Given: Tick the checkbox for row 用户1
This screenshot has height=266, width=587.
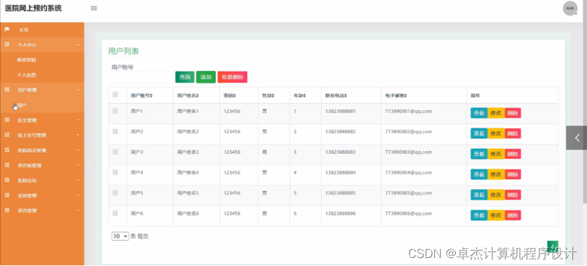Looking at the screenshot, I should pyautogui.click(x=115, y=111).
